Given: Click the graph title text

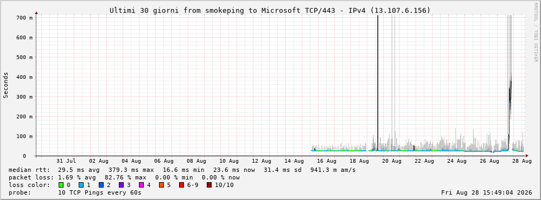Looking at the screenshot, I should 270,10.
